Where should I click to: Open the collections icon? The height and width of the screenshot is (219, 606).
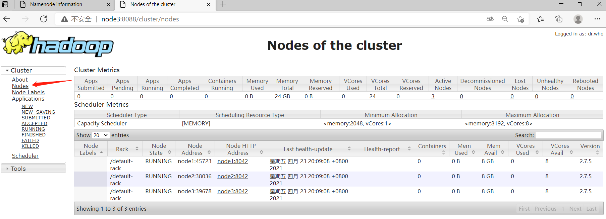[x=559, y=19]
